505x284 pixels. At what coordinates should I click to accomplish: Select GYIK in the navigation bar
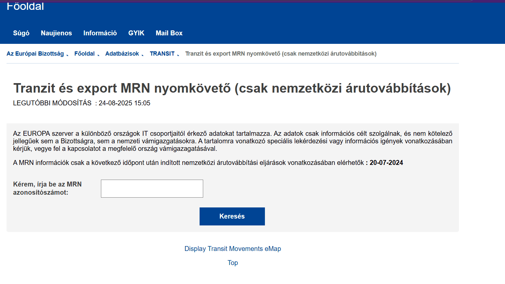(136, 33)
